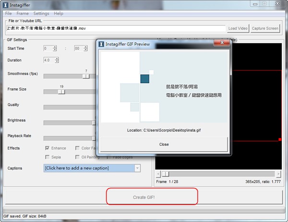Screen dimensions: 288x222
Task: Click the frame scrollbar right arrow
Action: tap(278, 174)
